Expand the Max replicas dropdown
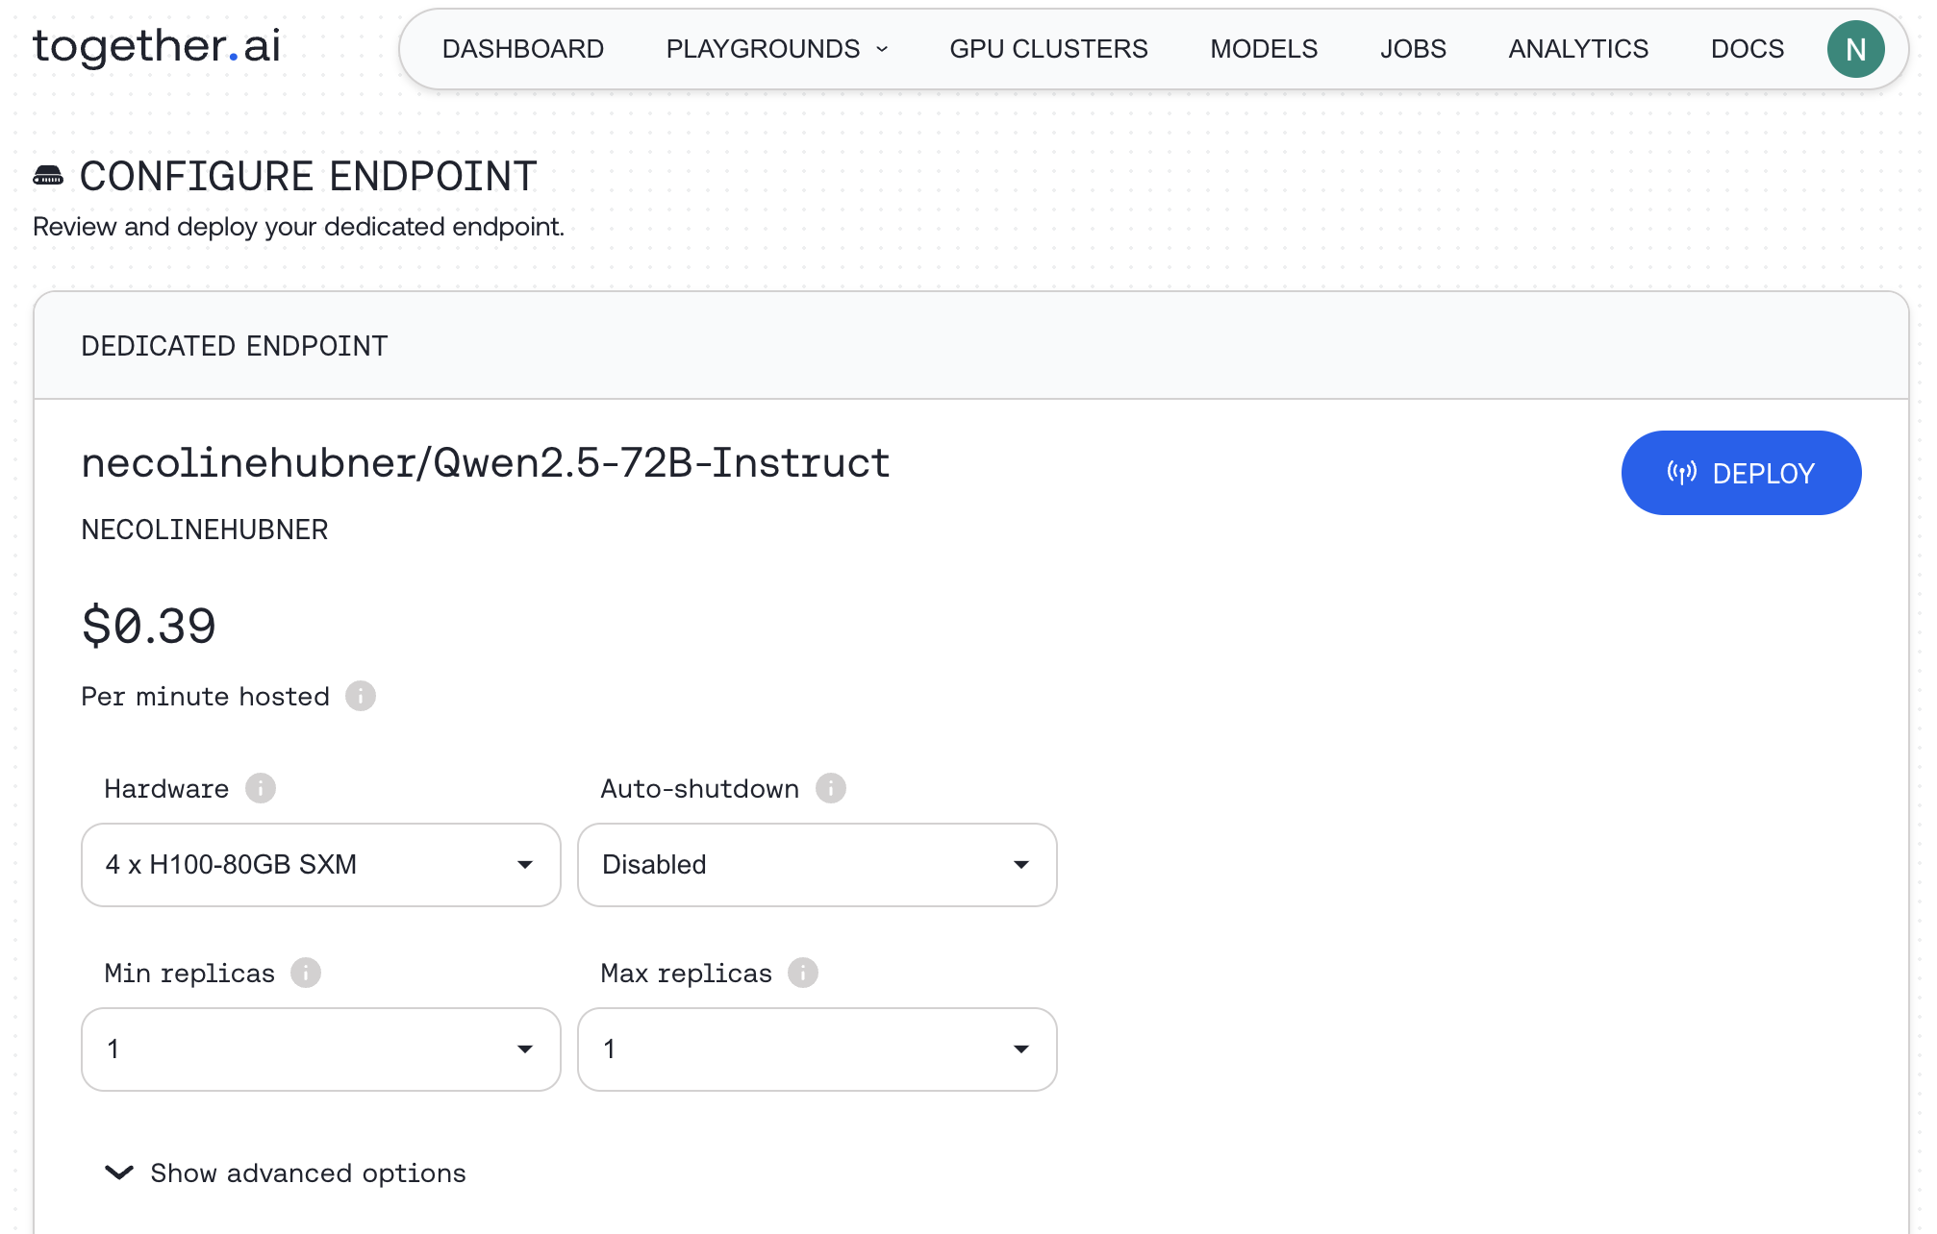Image resolution: width=1937 pixels, height=1234 pixels. coord(817,1049)
